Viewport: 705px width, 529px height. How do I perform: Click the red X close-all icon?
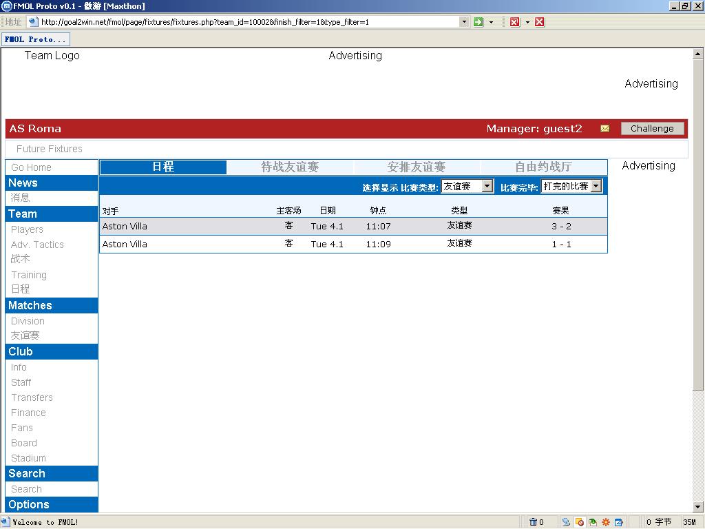pyautogui.click(x=540, y=22)
